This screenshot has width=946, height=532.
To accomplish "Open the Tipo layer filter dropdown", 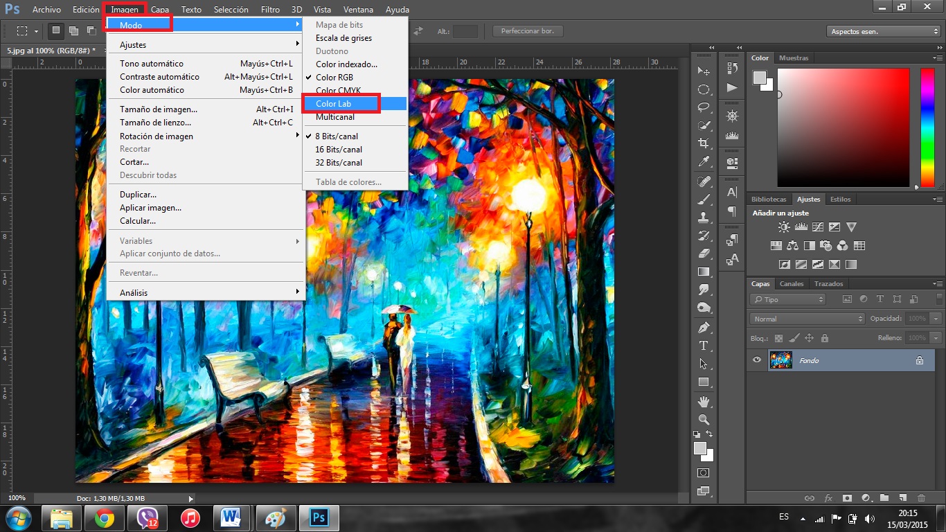I will point(787,299).
